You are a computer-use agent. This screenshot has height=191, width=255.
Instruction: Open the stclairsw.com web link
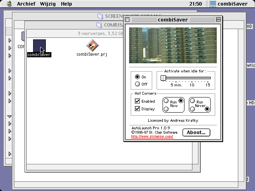tap(152, 136)
